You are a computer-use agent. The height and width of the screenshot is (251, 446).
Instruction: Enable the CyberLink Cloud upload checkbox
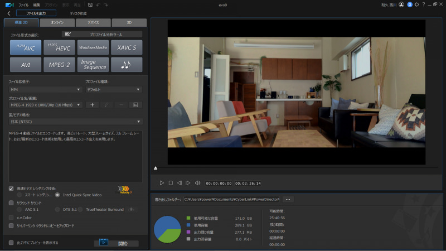[11, 226]
